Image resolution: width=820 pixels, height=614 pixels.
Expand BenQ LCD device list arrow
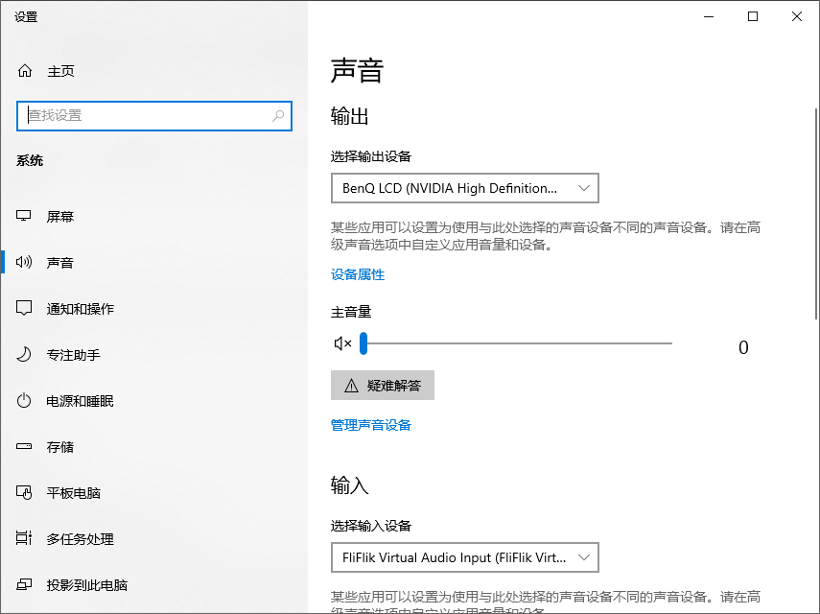click(x=584, y=188)
